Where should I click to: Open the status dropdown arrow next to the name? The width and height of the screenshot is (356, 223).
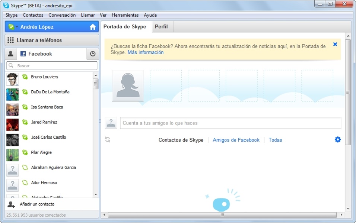(x=17, y=27)
